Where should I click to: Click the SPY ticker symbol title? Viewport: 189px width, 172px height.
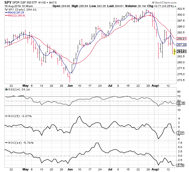8,3
